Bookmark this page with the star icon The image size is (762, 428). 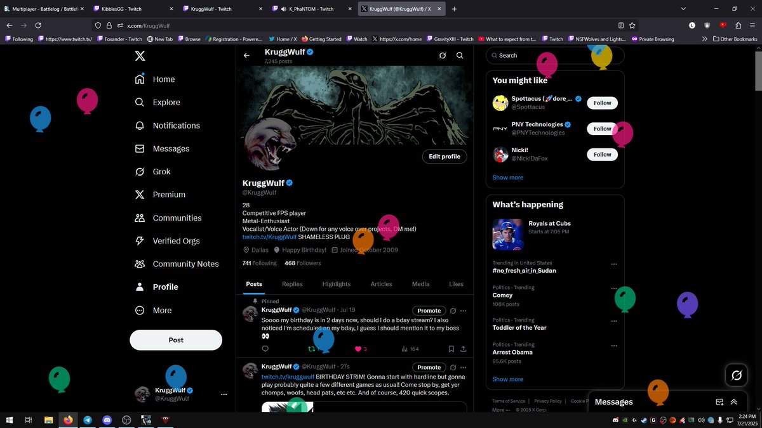pyautogui.click(x=632, y=25)
